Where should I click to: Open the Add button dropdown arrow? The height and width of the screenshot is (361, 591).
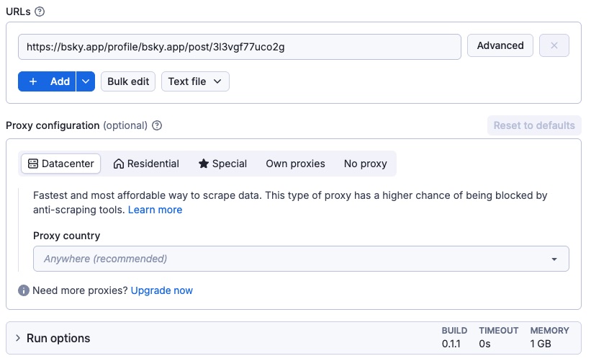86,81
